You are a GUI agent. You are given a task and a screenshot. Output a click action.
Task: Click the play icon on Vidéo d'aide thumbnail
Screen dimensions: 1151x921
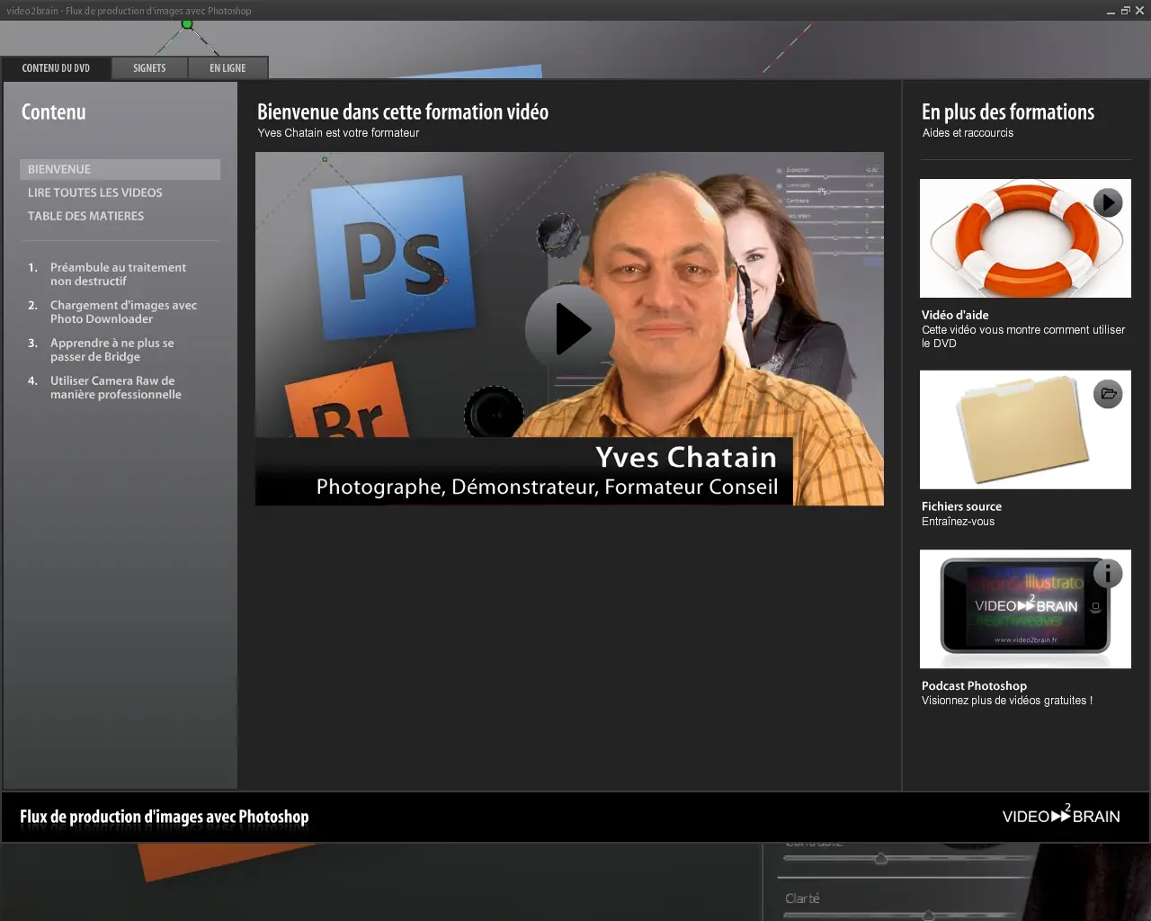click(x=1108, y=202)
